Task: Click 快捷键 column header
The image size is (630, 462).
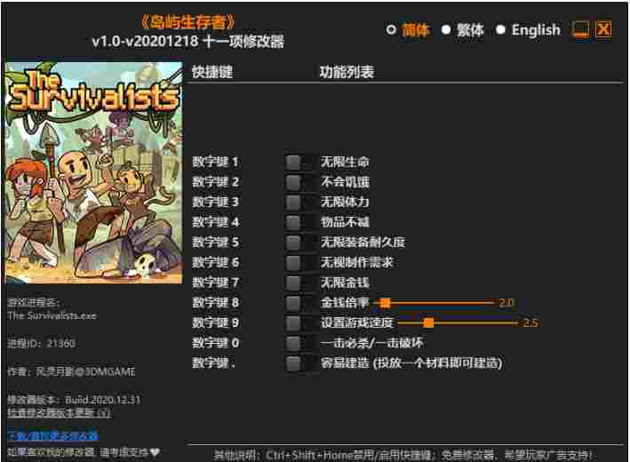Action: [x=212, y=72]
